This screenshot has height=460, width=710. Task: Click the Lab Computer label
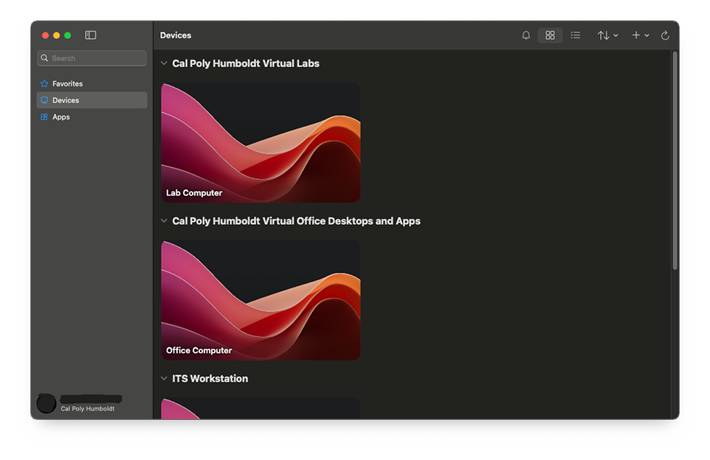pos(194,192)
